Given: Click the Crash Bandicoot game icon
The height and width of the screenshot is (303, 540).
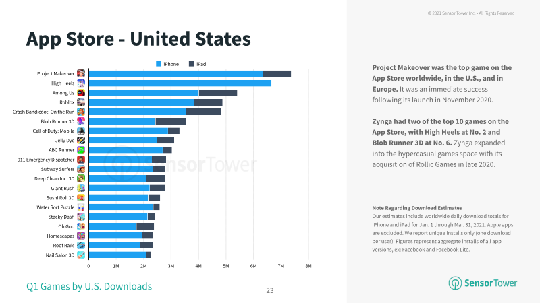Looking at the screenshot, I should (81, 112).
